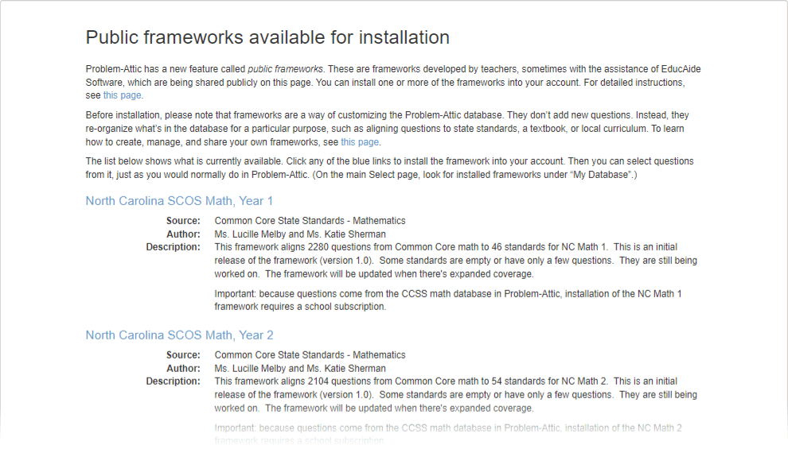Click the italic 'public frameworks' phrase

pos(285,69)
